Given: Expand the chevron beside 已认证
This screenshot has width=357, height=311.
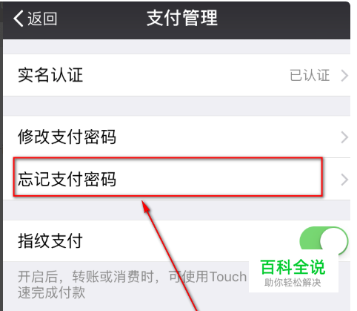Looking at the screenshot, I should point(344,76).
